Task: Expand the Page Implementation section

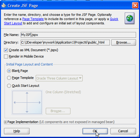Action: (5, 122)
